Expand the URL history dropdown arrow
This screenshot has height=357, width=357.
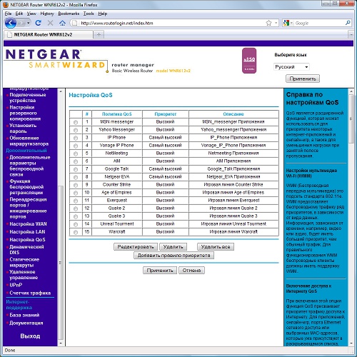[276, 23]
